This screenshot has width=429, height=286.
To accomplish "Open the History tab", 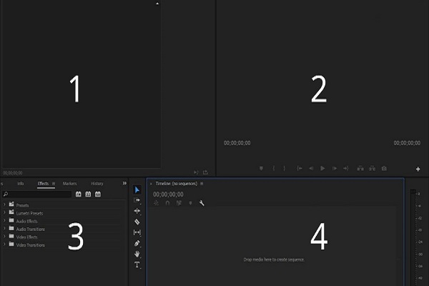I will point(97,184).
